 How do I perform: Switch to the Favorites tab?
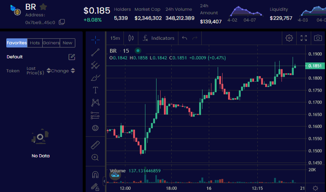tap(17, 43)
